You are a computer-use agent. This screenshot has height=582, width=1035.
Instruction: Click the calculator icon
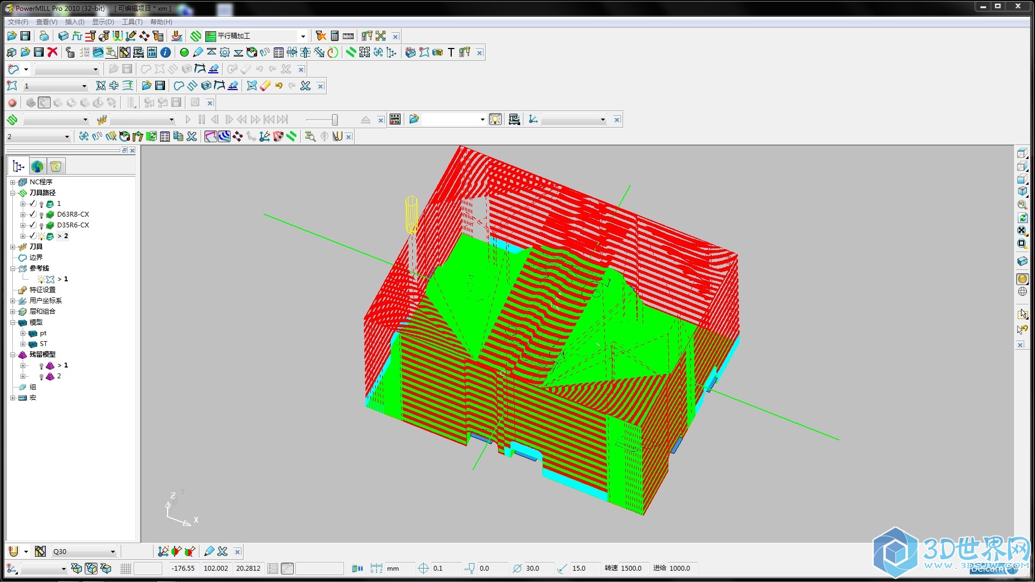335,36
